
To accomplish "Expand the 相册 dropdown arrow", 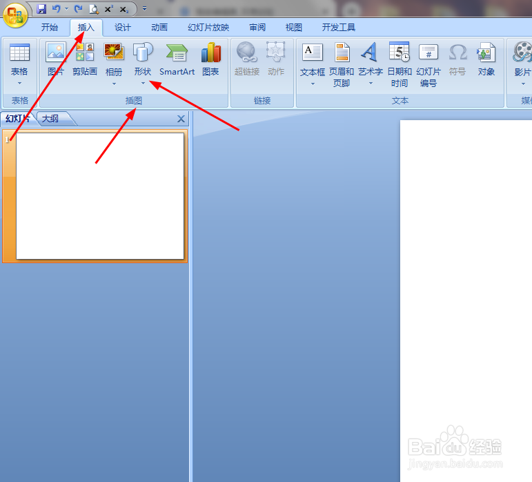I will coord(114,84).
